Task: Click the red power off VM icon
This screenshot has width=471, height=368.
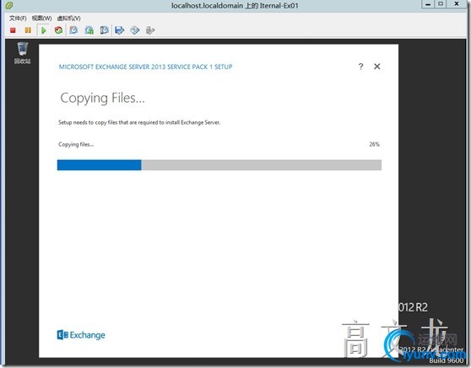Action: tap(13, 30)
